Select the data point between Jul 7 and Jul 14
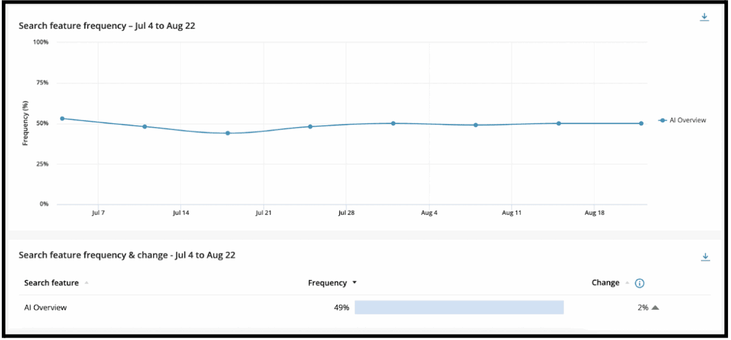Image resolution: width=731 pixels, height=340 pixels. click(x=144, y=127)
